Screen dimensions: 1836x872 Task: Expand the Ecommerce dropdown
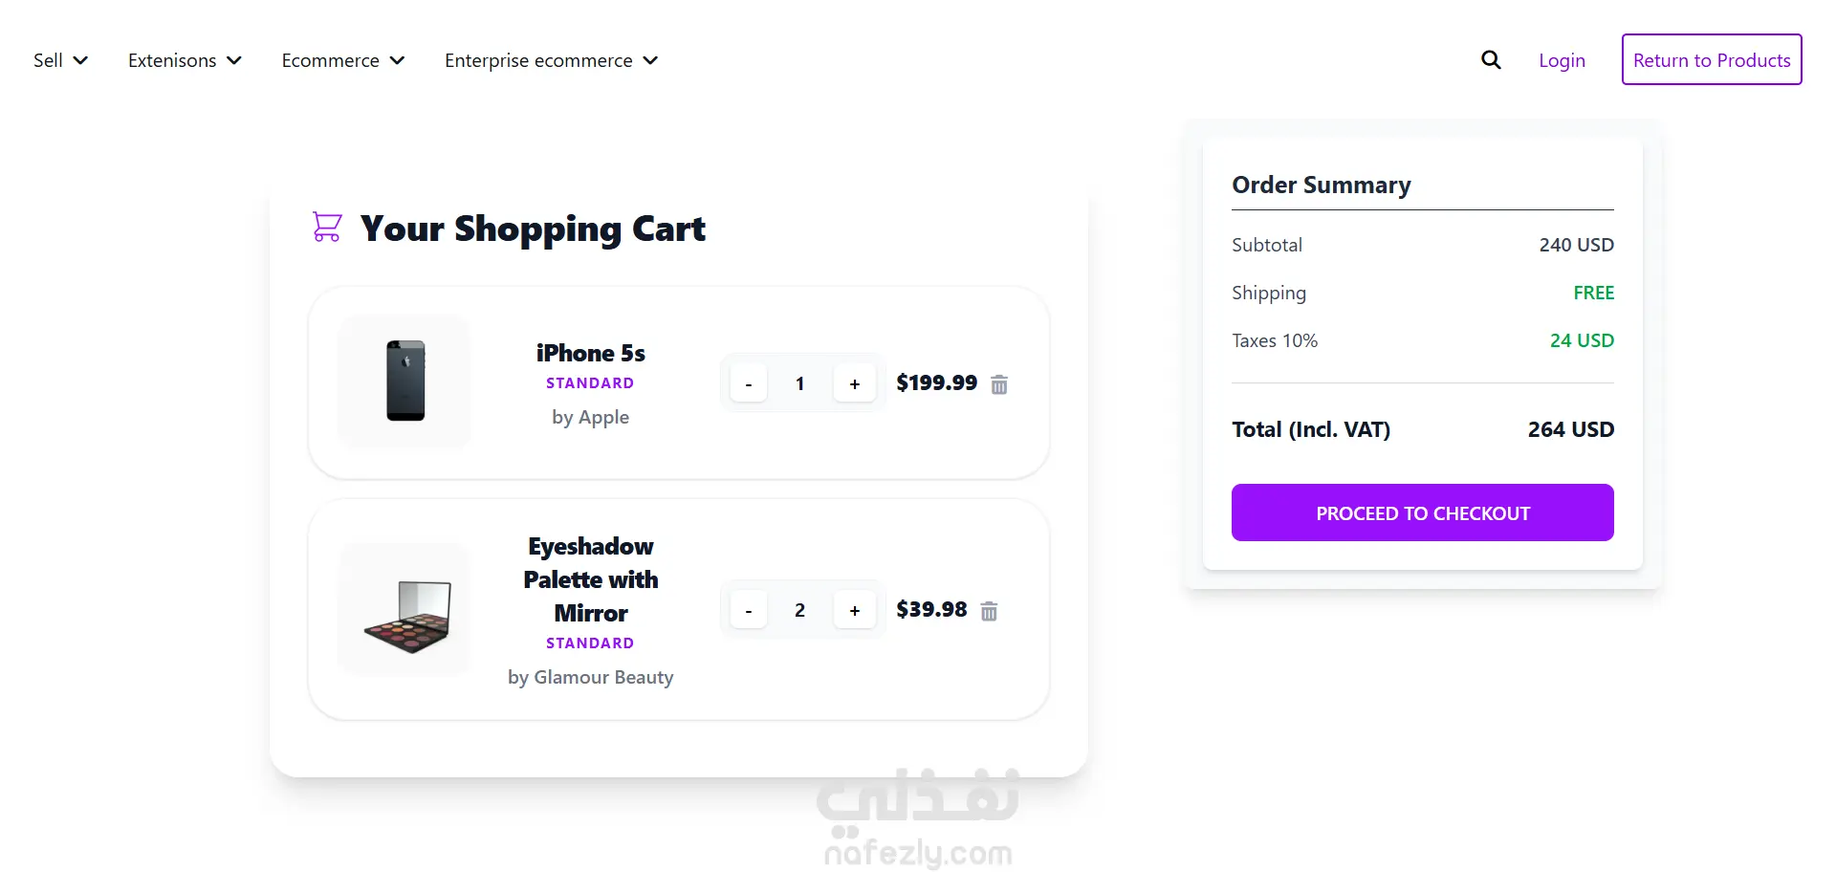click(x=343, y=60)
